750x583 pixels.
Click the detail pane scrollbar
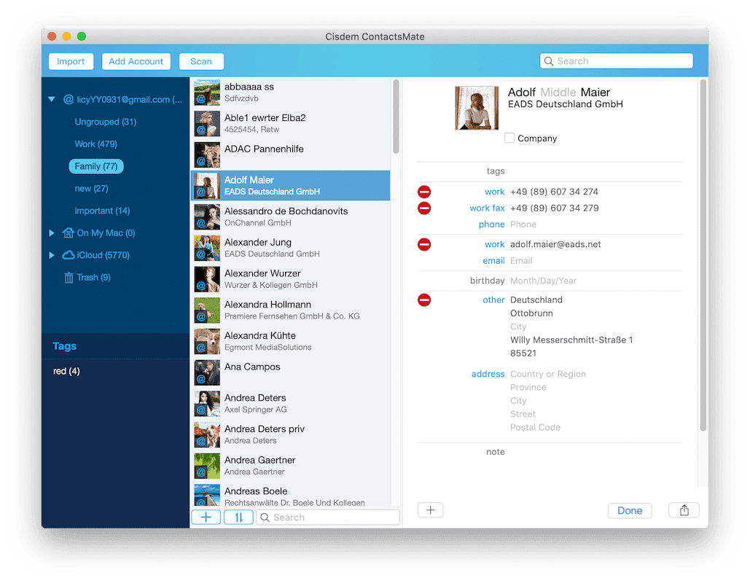[703, 255]
